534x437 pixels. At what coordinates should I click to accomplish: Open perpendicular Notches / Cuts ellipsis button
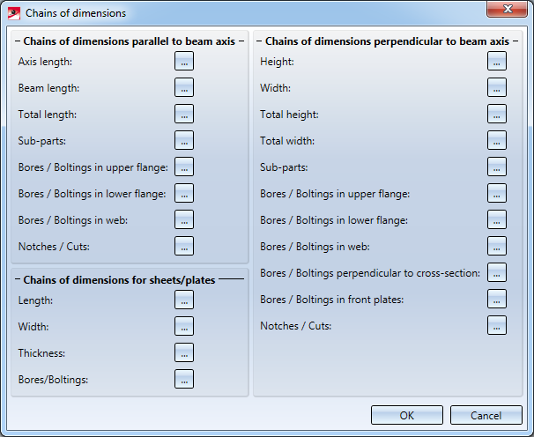click(x=497, y=326)
